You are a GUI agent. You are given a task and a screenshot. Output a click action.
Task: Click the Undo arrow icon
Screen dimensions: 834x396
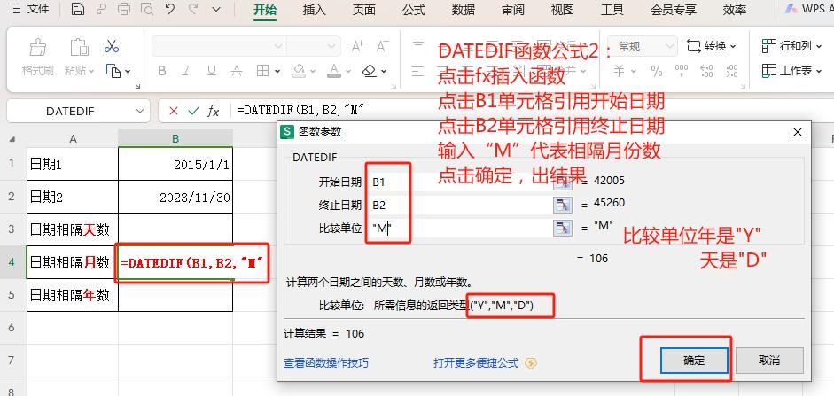[169, 9]
